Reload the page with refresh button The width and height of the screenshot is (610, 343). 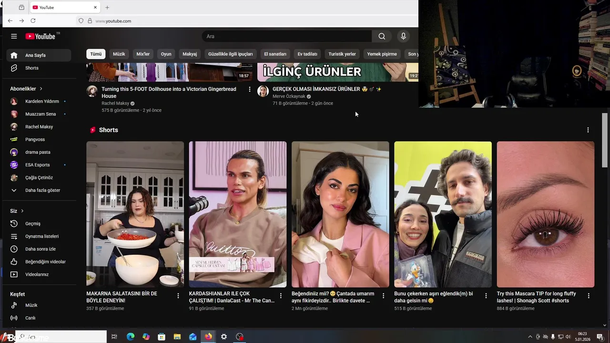(x=33, y=21)
